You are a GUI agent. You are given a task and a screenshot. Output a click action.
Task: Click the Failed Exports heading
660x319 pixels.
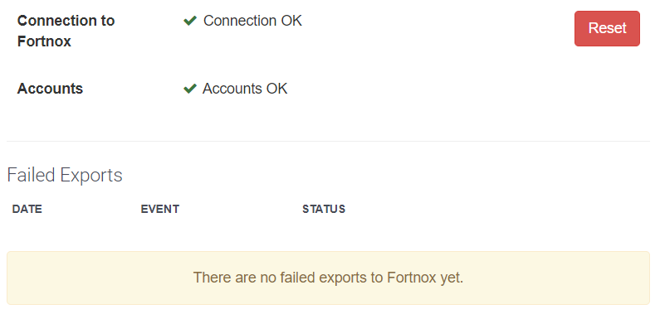[65, 175]
